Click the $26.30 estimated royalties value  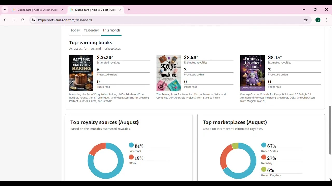105,57
